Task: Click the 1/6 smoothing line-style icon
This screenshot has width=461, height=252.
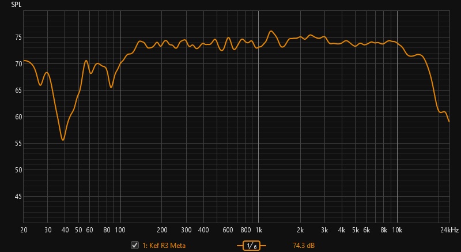Action: click(251, 246)
